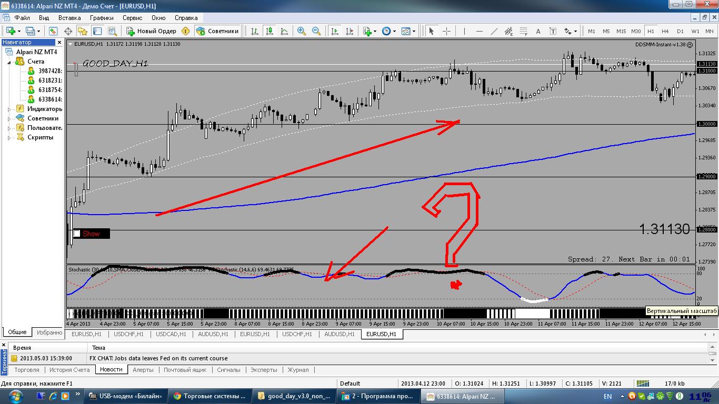Select the Equidistant Channel tool
The image size is (719, 404).
[508, 31]
